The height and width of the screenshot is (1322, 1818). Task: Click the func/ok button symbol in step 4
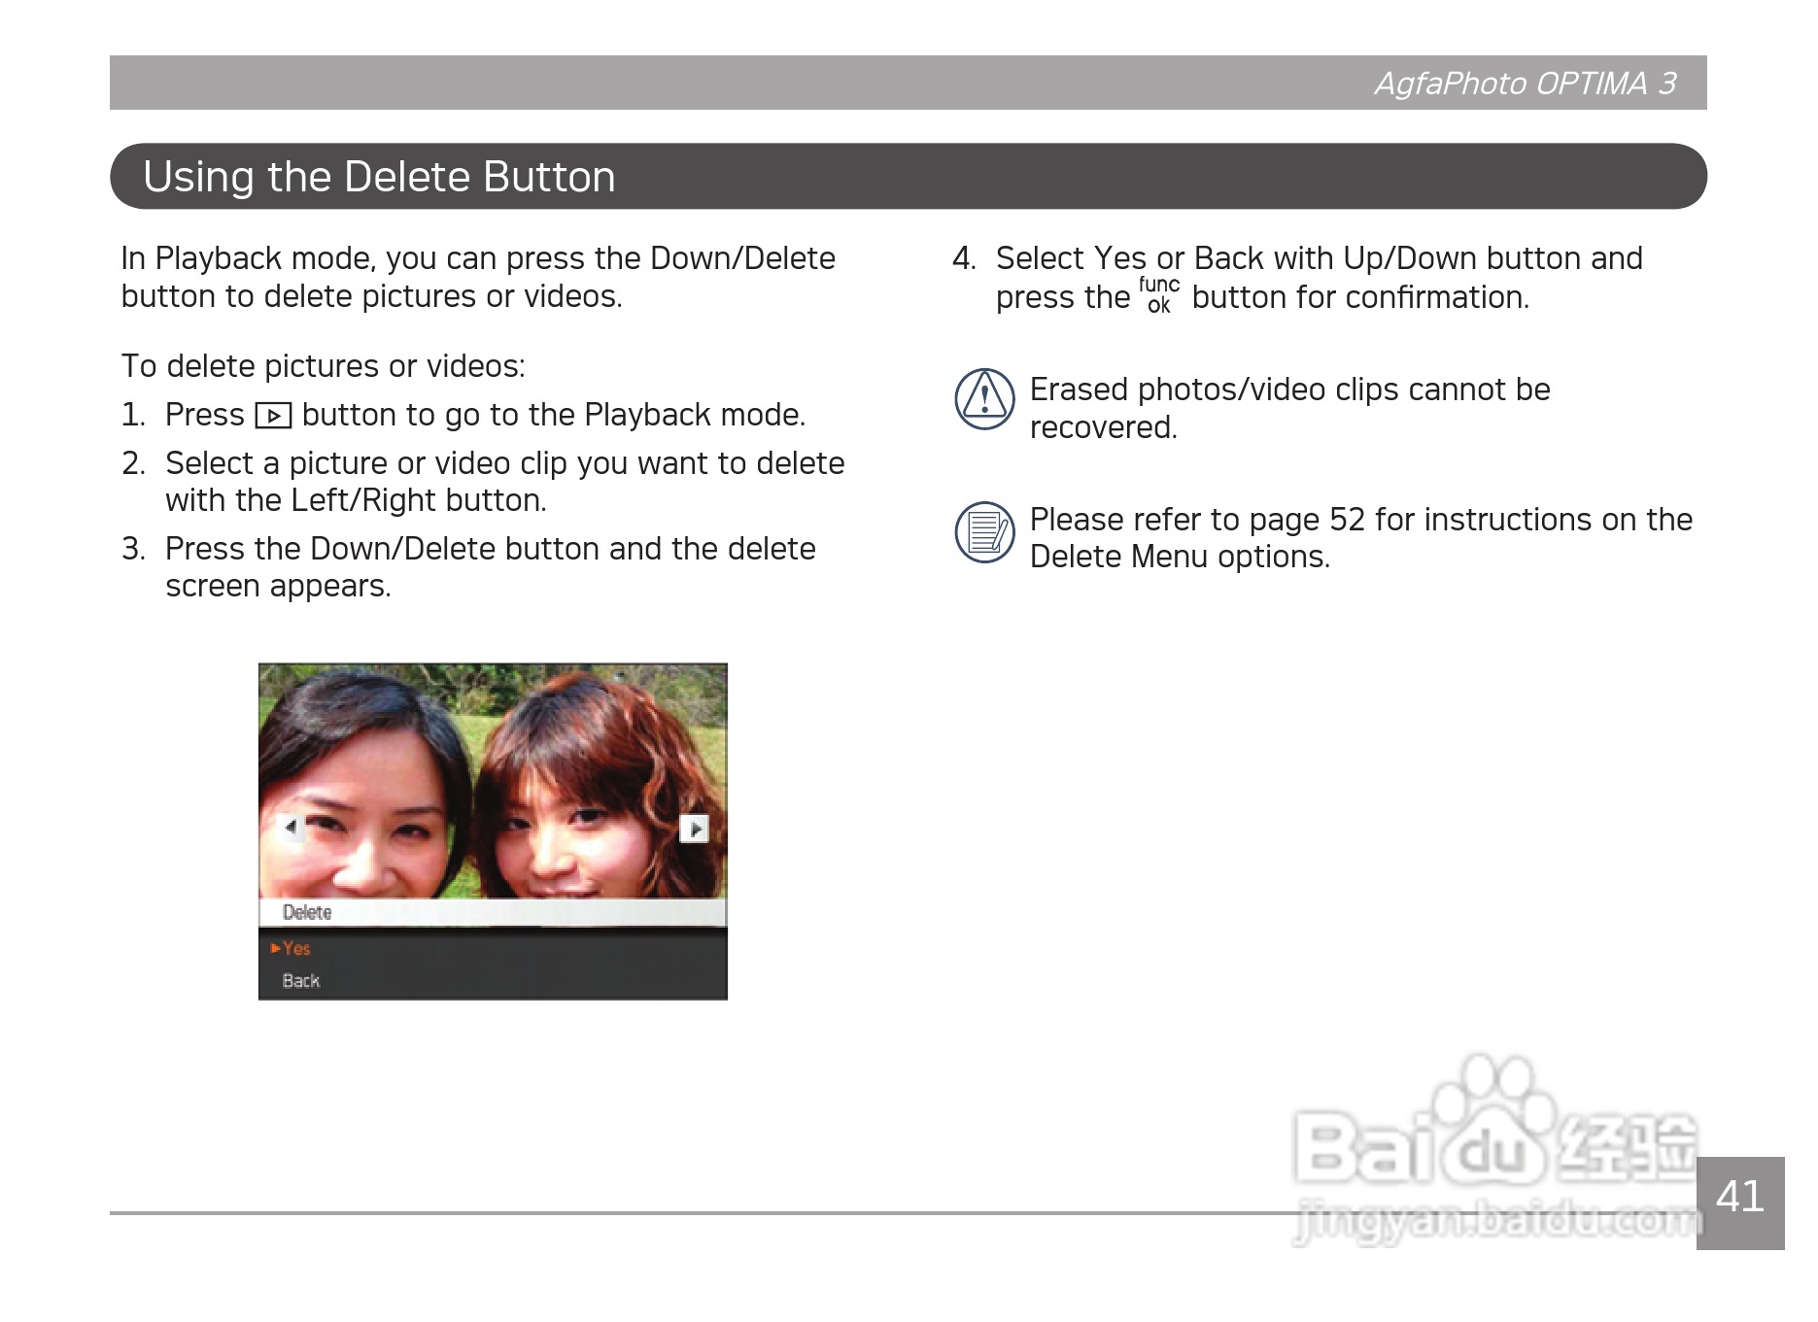1159,294
